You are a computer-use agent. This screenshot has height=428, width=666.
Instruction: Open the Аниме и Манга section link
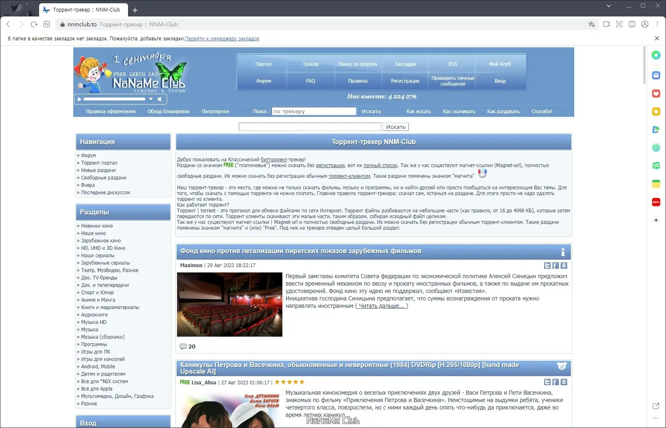click(x=98, y=300)
